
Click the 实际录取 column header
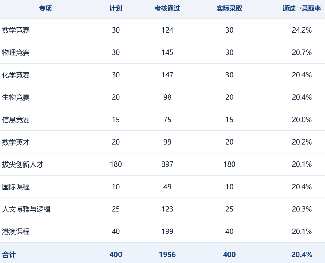pos(229,8)
